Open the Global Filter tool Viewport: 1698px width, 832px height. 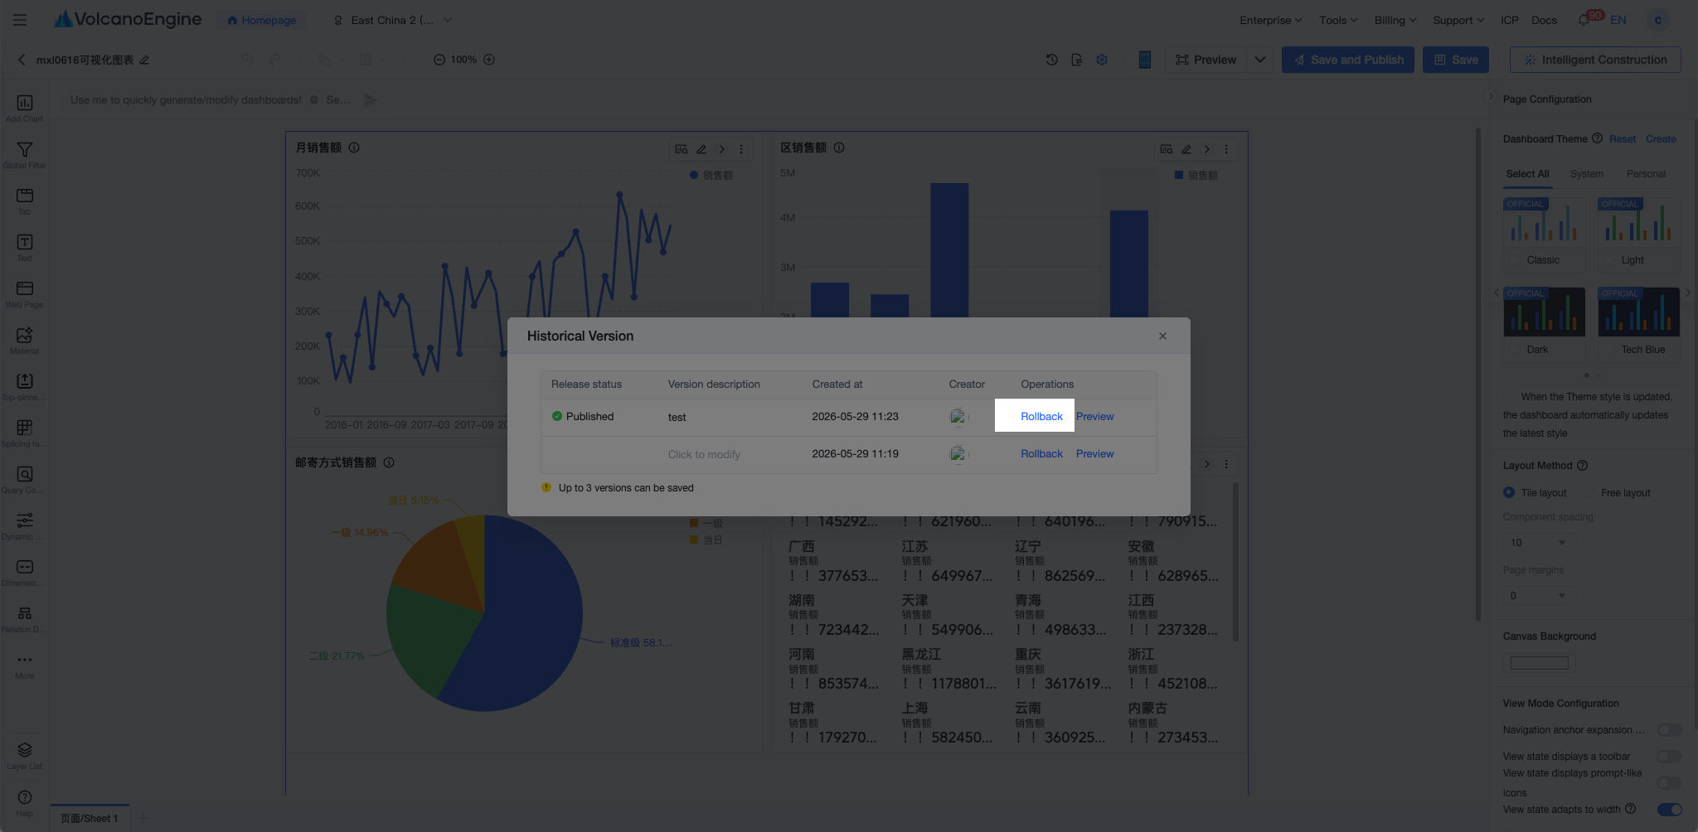(x=24, y=154)
